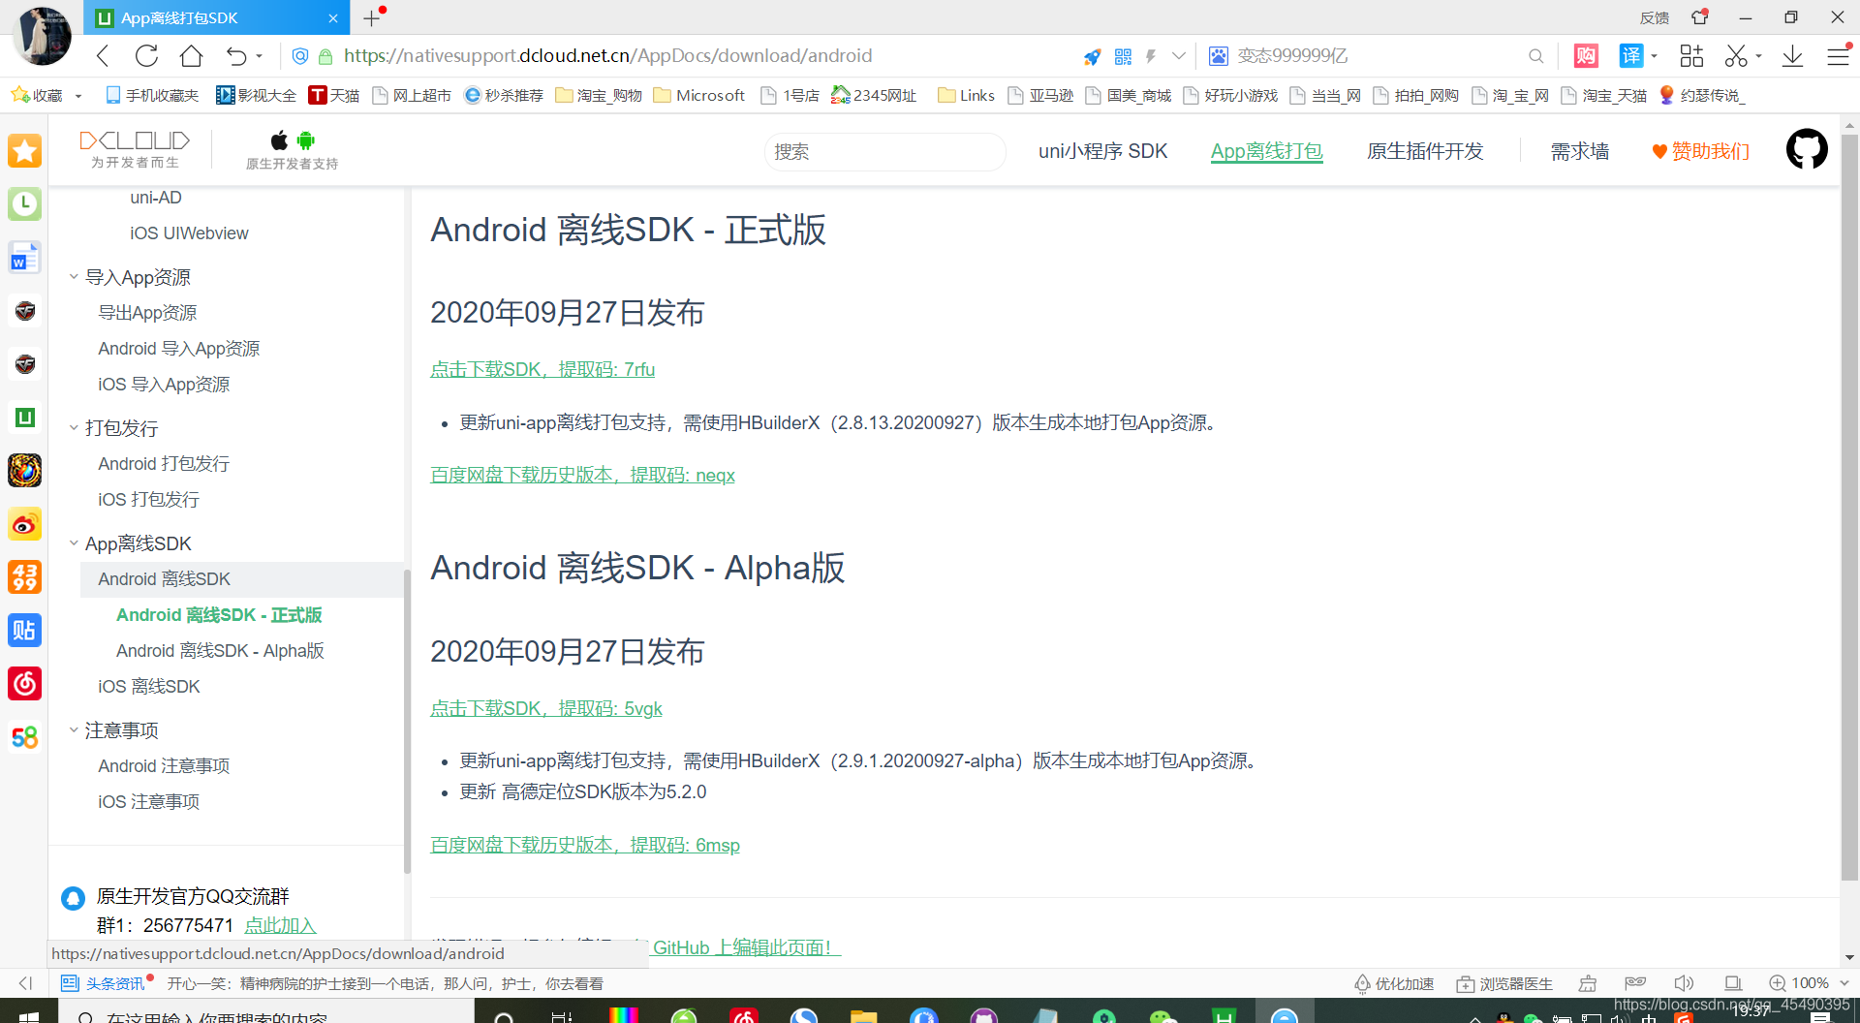Viewport: 1860px width, 1023px height.
Task: Click the DCloud logo in page header
Action: coord(135,149)
